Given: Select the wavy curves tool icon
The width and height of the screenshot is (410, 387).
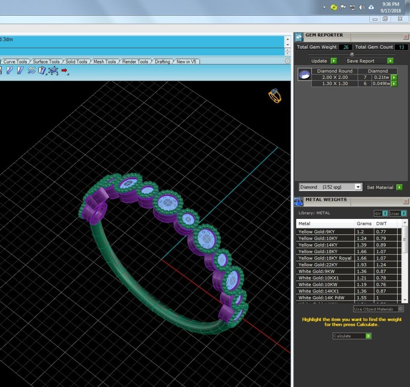Looking at the screenshot, I should [32, 70].
